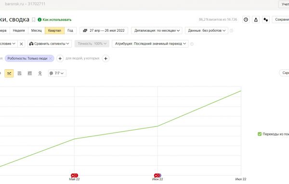Click the 'Учет' button at the top right
Image resolution: width=289 pixels, height=184 pixels.
point(284,4)
